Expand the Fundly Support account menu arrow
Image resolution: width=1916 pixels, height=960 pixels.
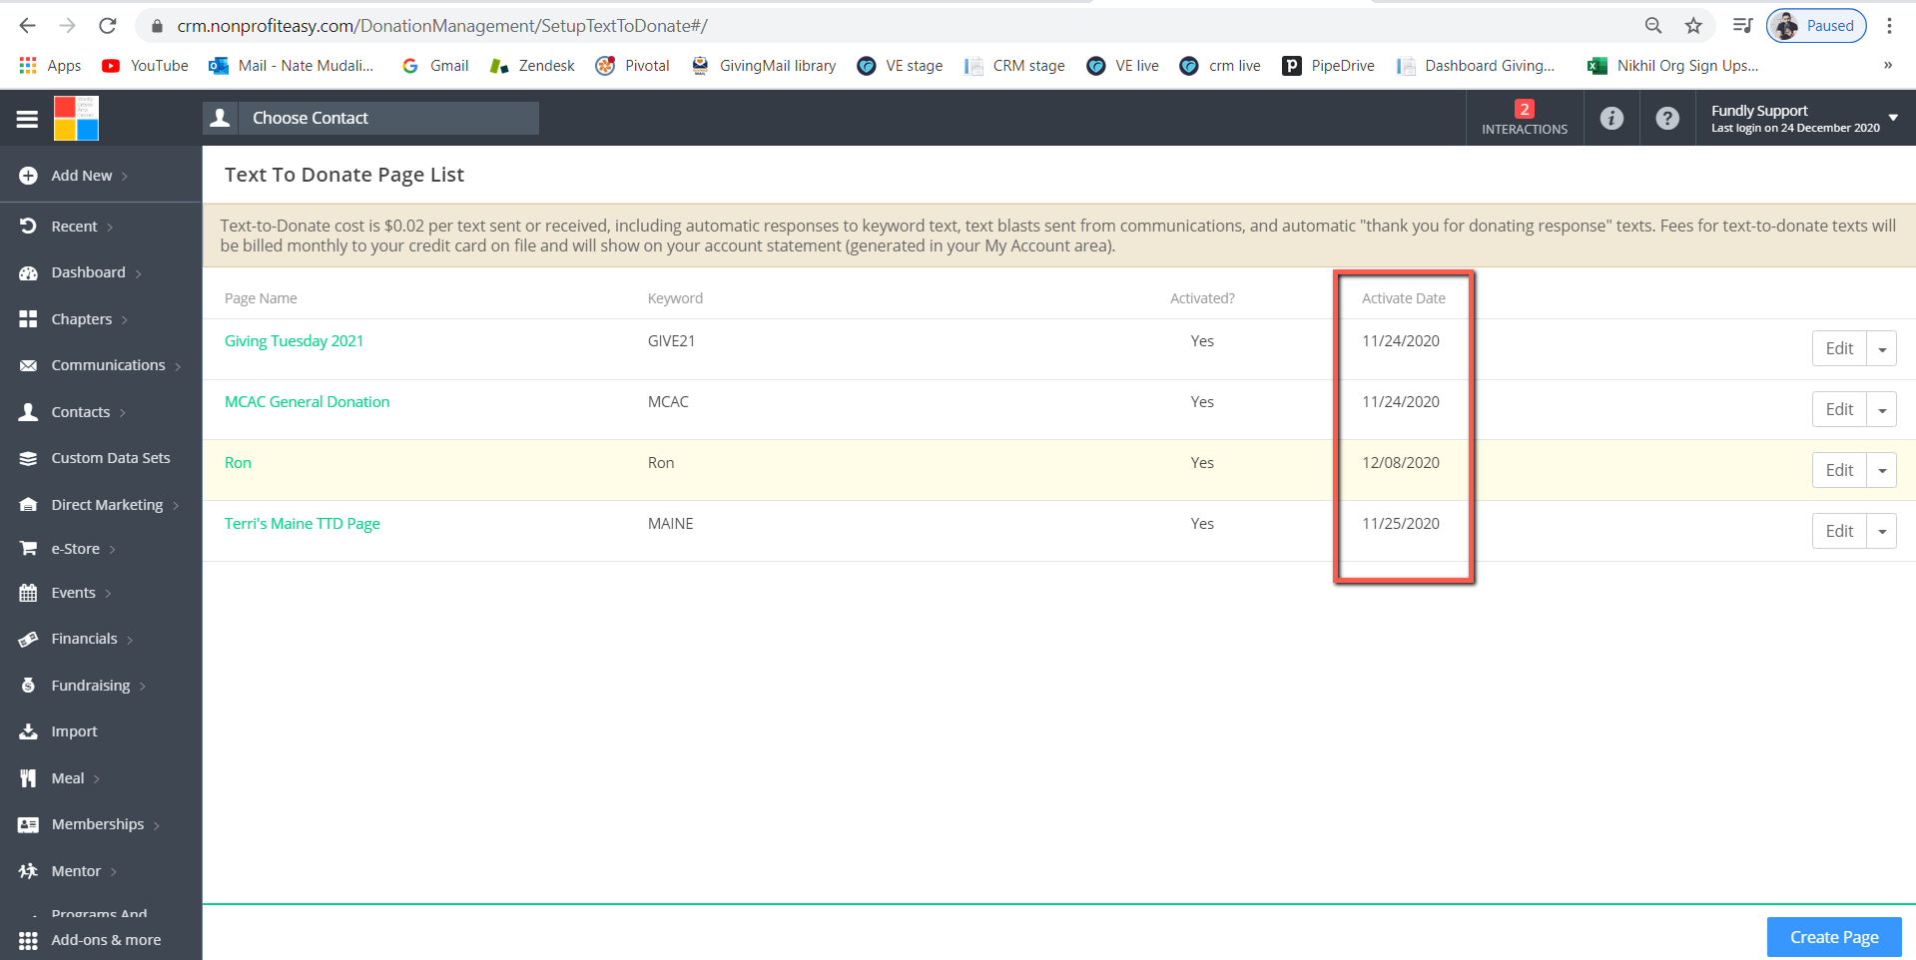pos(1893,118)
